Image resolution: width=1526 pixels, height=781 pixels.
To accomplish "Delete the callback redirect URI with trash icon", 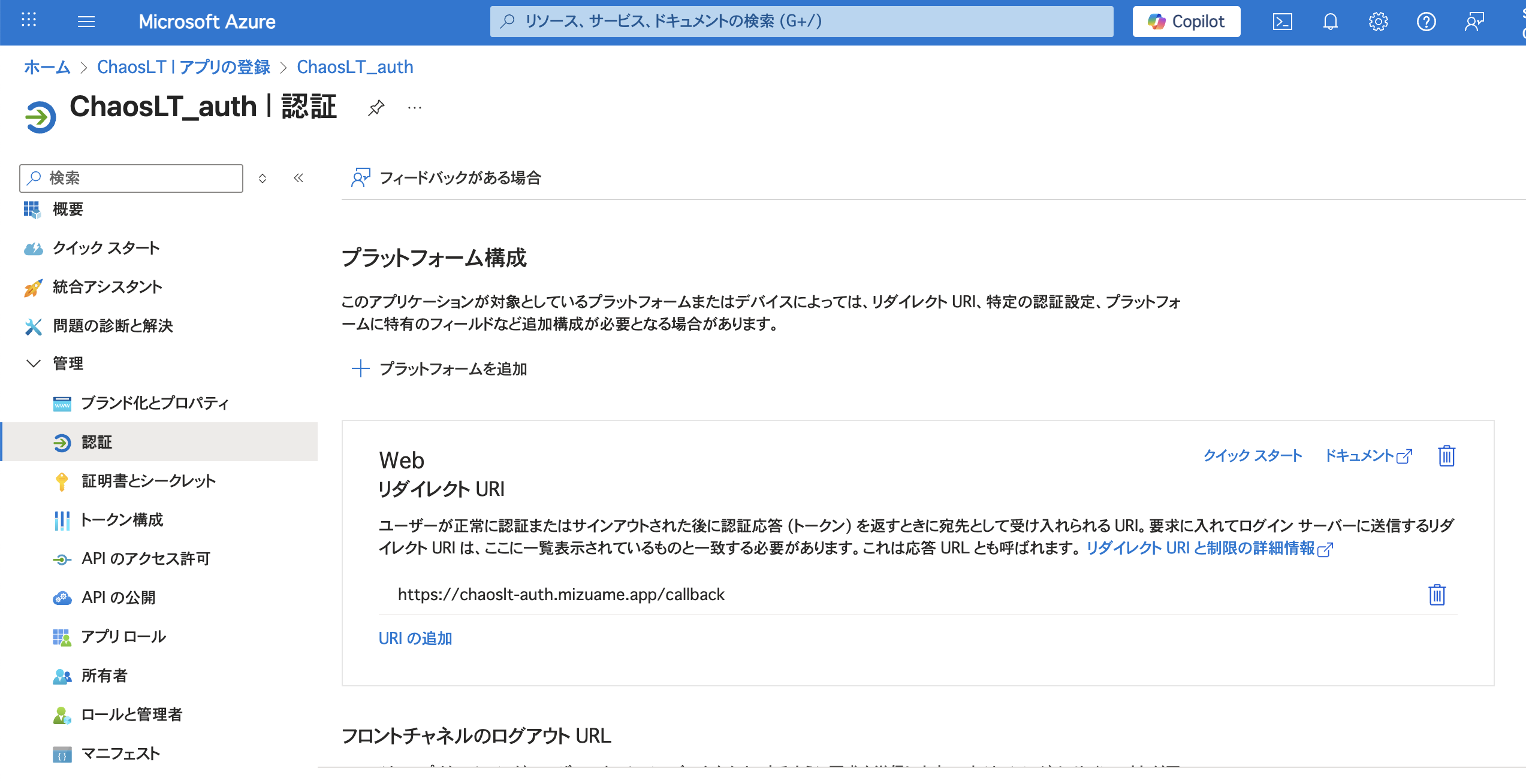I will (x=1437, y=595).
